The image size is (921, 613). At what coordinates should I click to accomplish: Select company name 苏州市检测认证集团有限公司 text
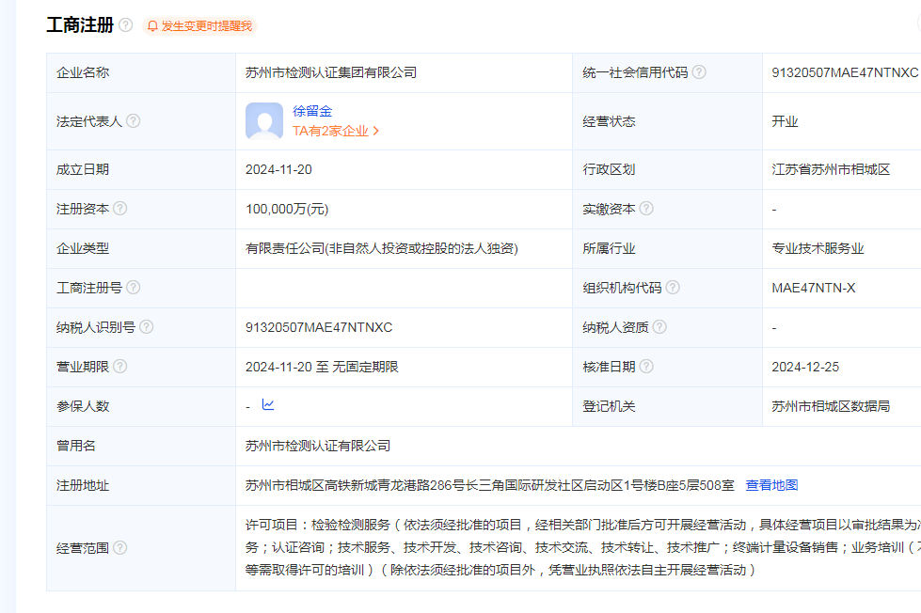click(x=330, y=72)
